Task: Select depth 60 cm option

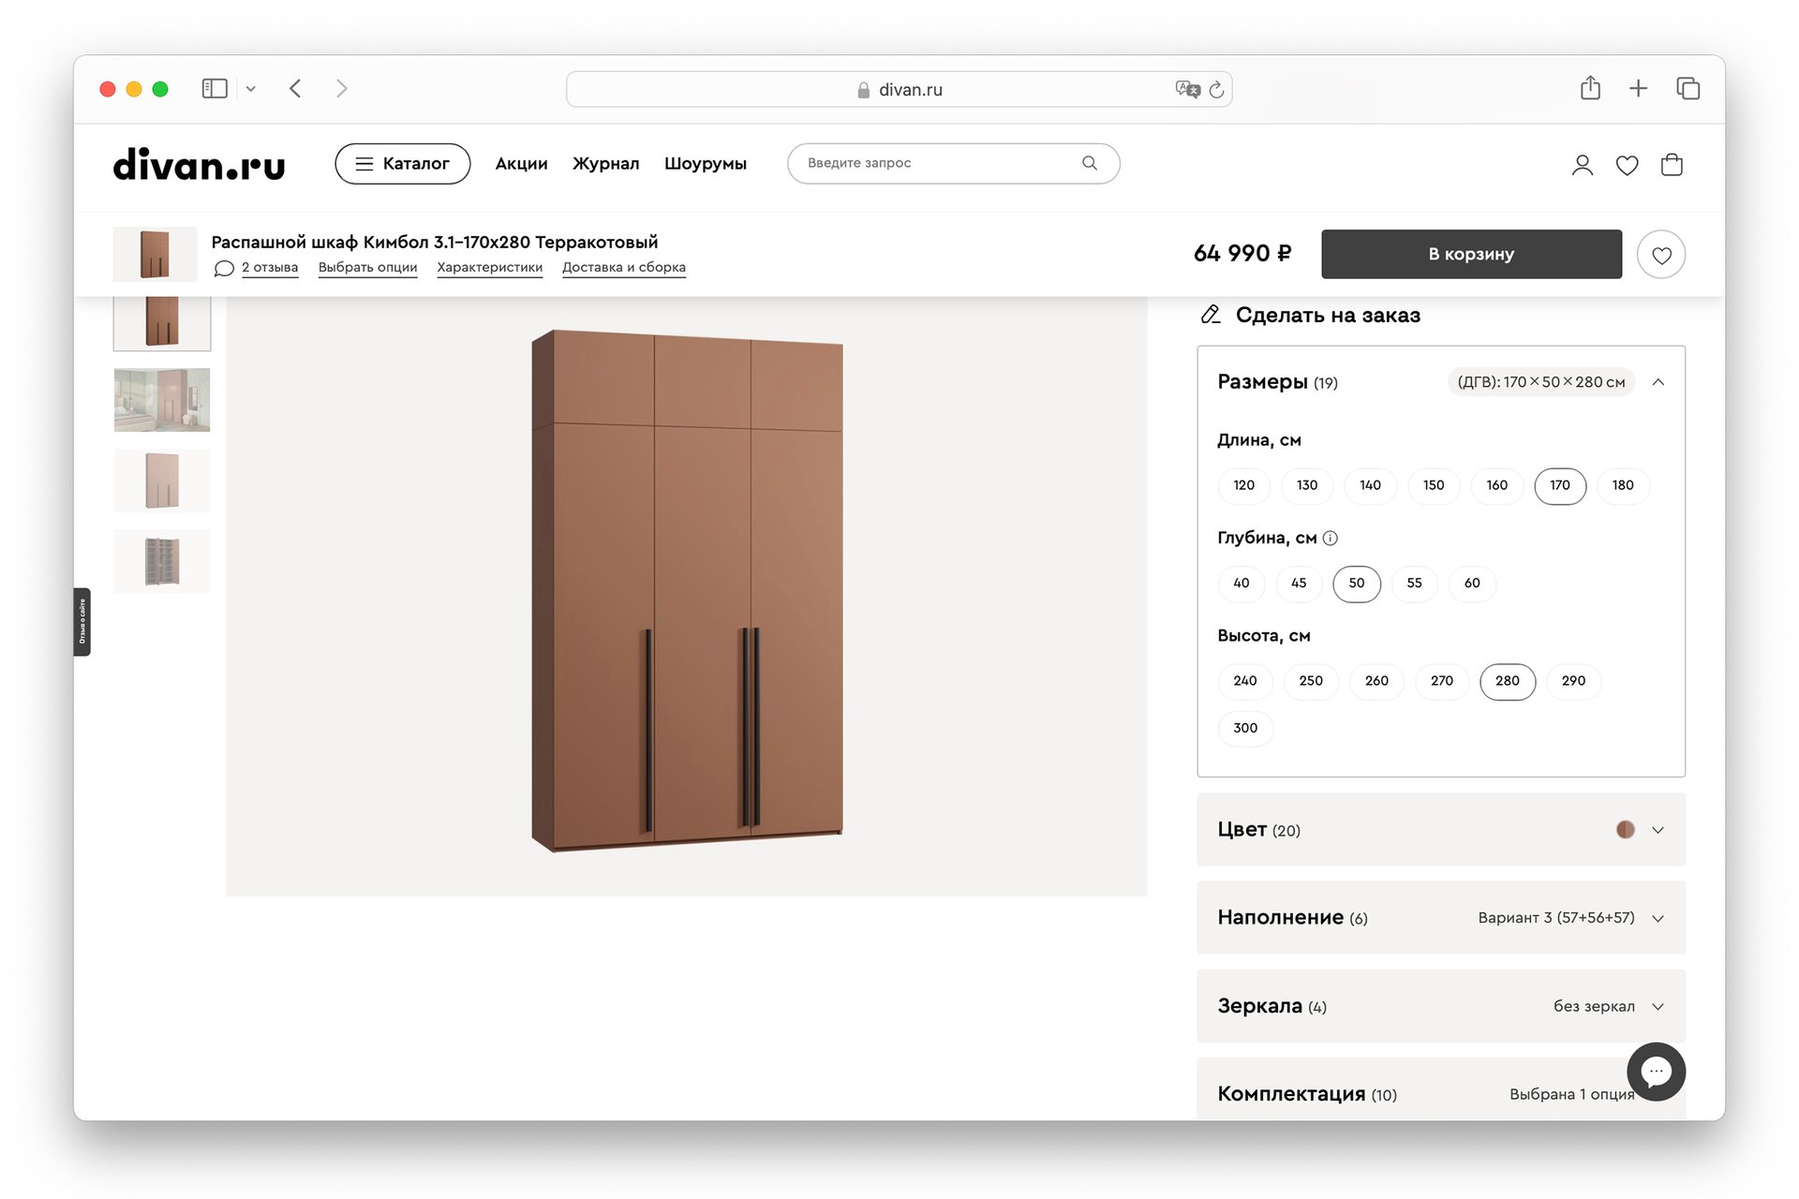Action: 1472,583
